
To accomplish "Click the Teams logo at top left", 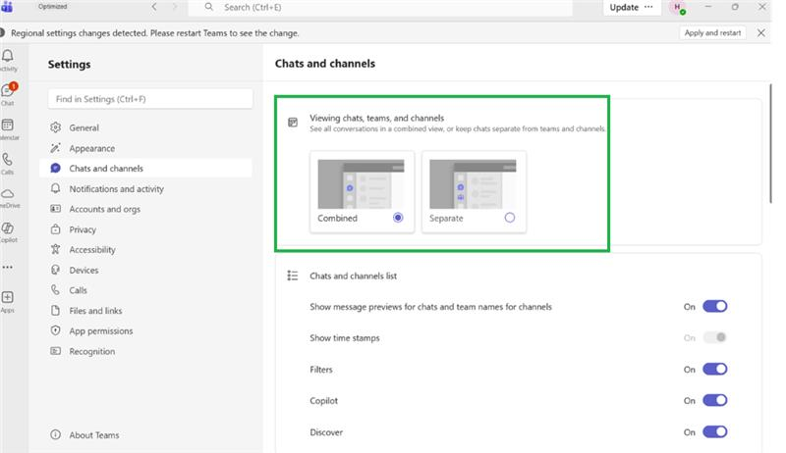I will [x=7, y=7].
